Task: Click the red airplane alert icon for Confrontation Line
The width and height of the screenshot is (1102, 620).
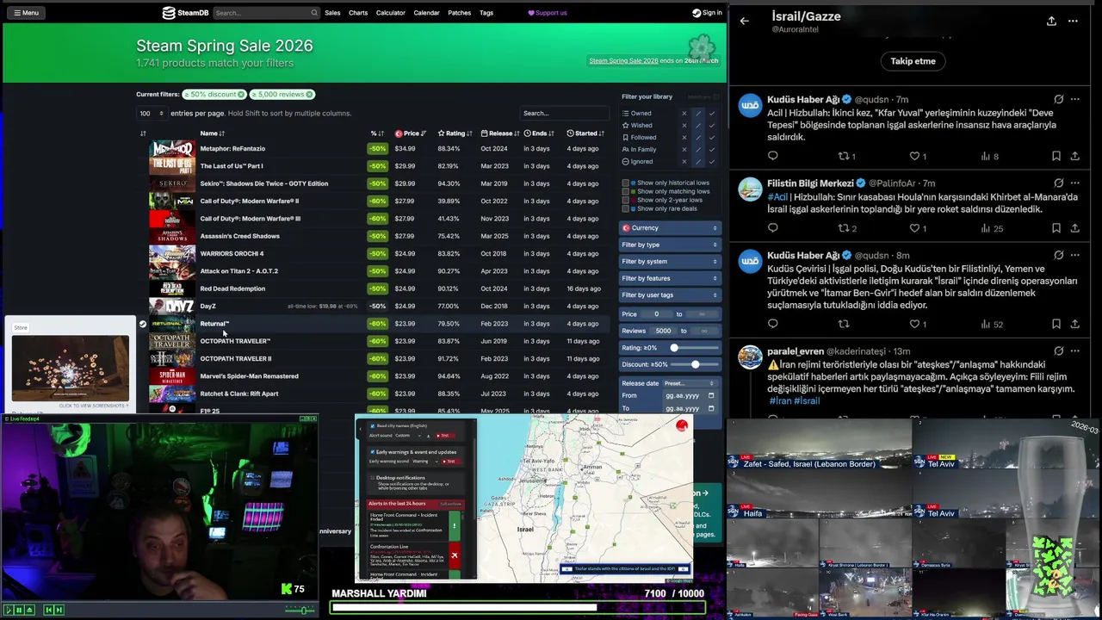Action: pyautogui.click(x=454, y=555)
